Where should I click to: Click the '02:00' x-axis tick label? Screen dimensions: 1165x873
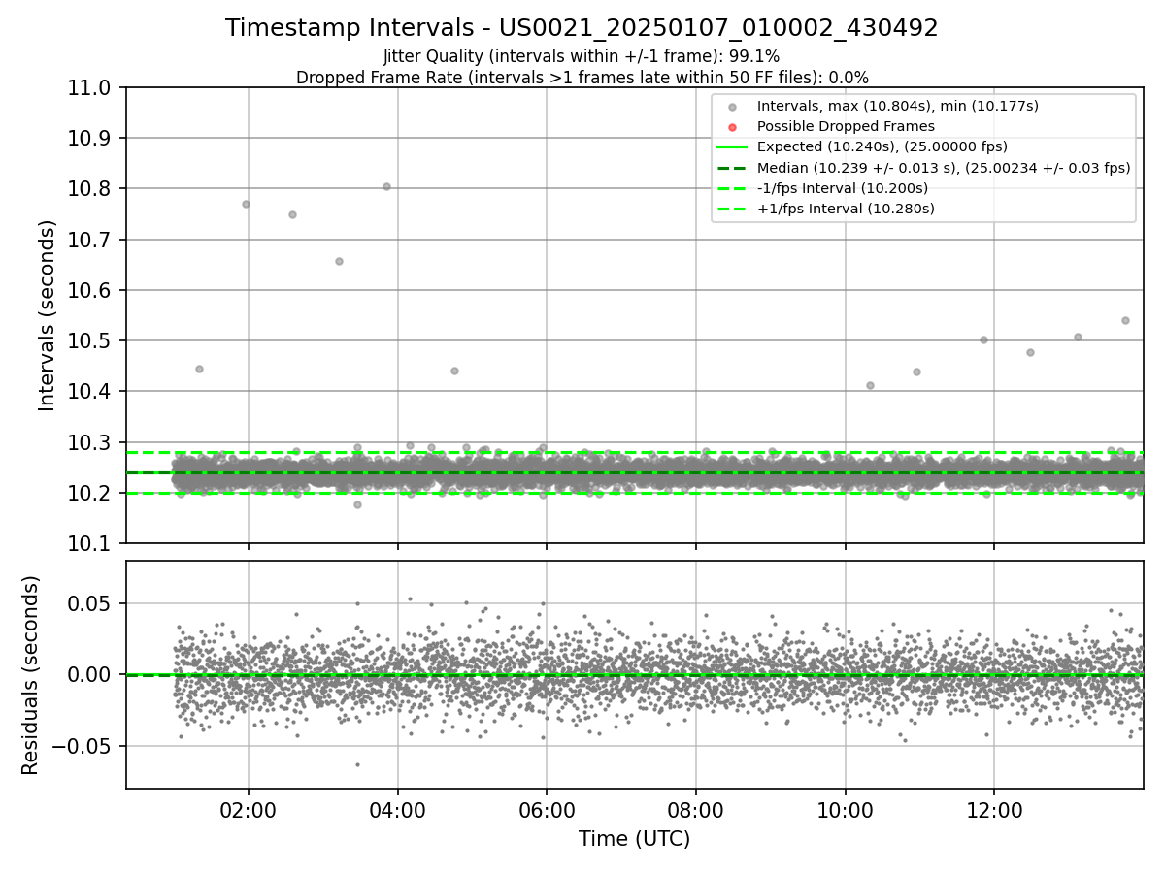[x=248, y=810]
